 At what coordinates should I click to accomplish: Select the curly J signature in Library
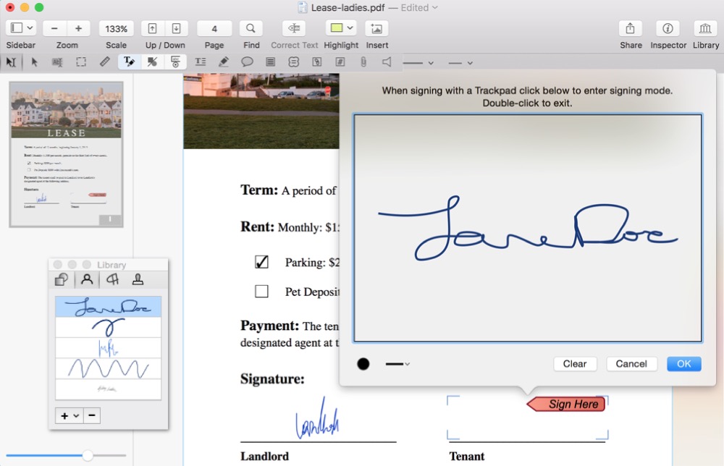pyautogui.click(x=108, y=327)
